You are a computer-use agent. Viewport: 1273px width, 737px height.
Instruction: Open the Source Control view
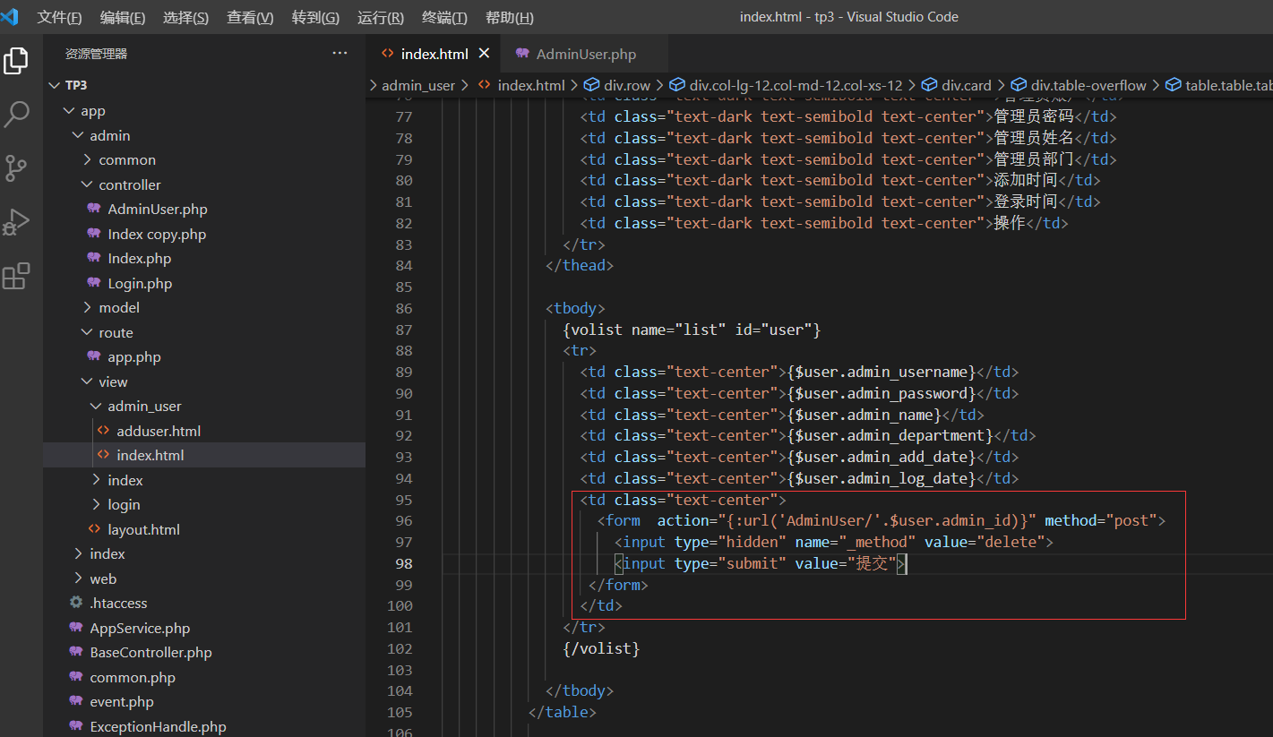[16, 168]
